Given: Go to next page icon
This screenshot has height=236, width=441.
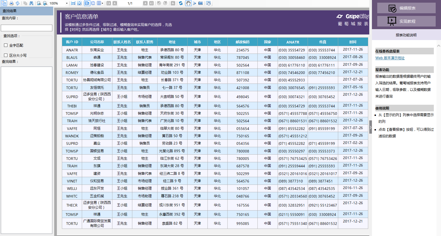Looking at the screenshot, I should [x=145, y=3].
